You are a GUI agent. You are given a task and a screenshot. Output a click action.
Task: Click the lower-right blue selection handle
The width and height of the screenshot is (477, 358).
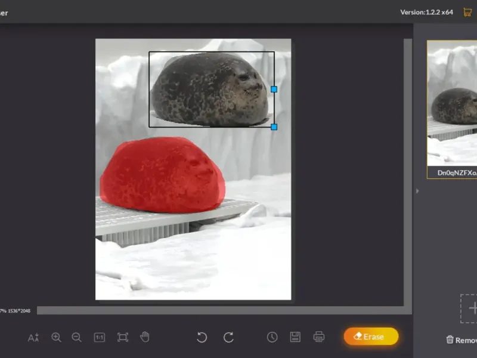pos(274,127)
